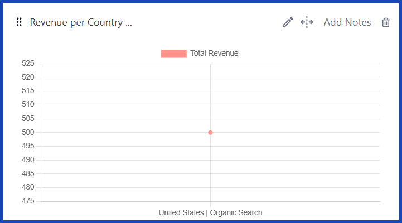Click the move/resize arrows icon
402x223 pixels.
pos(307,22)
